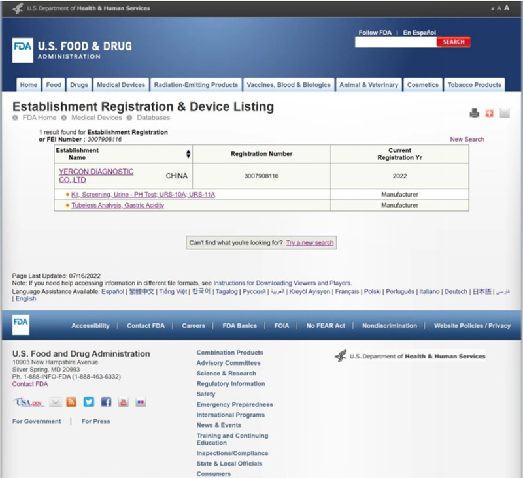Click HHS eagle logo in the footer
Screen dimensions: 523x478
(341, 356)
